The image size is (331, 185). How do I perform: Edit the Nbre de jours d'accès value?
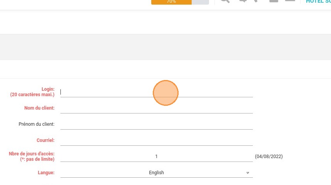tap(156, 157)
